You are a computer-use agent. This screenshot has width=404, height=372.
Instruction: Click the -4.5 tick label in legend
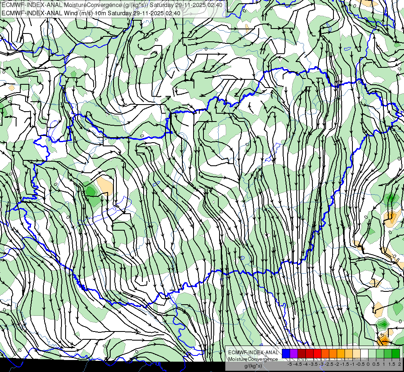pyautogui.click(x=298, y=364)
